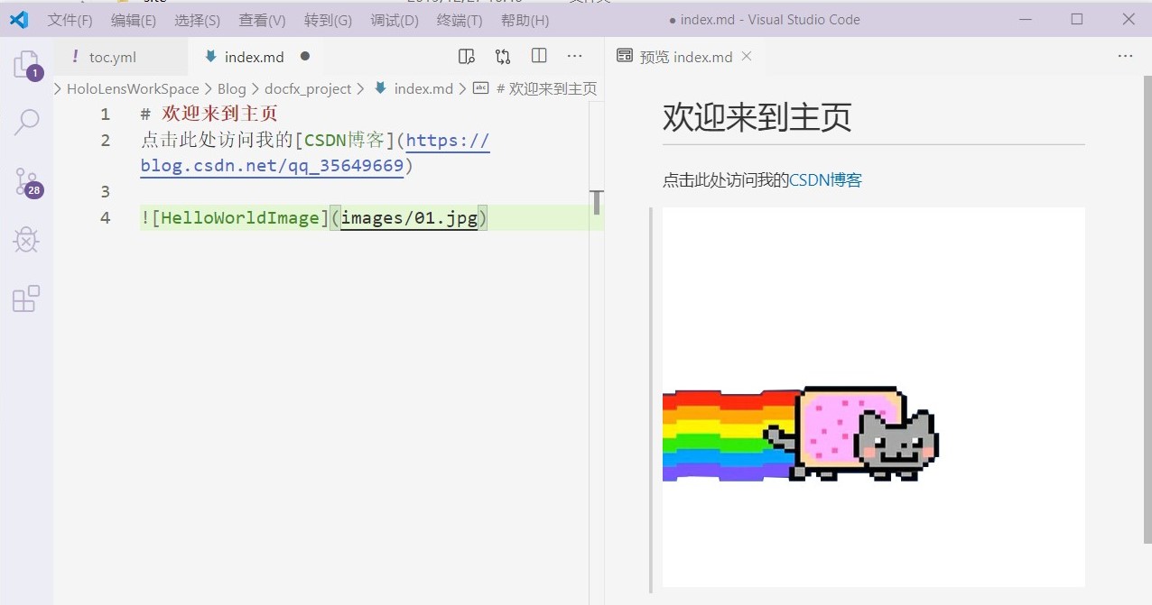The height and width of the screenshot is (605, 1152).
Task: Expand the docfx_project breadcrumb item
Action: pyautogui.click(x=308, y=88)
